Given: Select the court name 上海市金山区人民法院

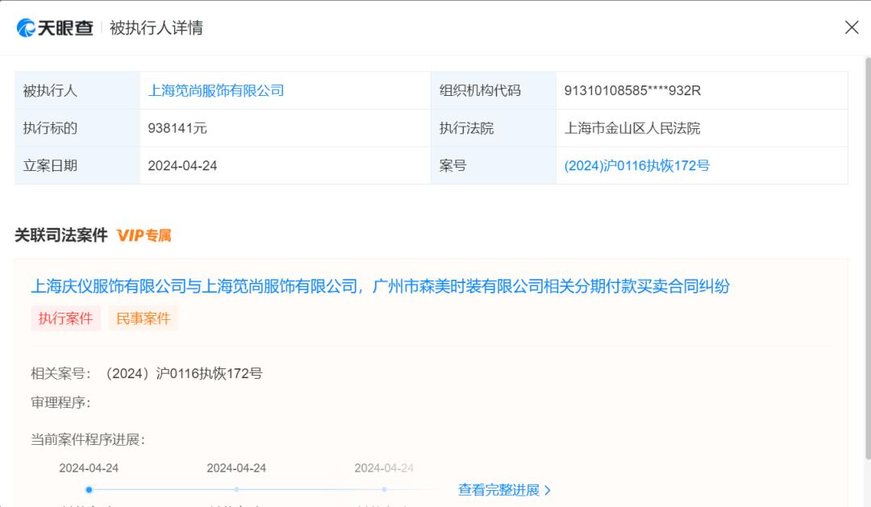Looking at the screenshot, I should point(632,128).
